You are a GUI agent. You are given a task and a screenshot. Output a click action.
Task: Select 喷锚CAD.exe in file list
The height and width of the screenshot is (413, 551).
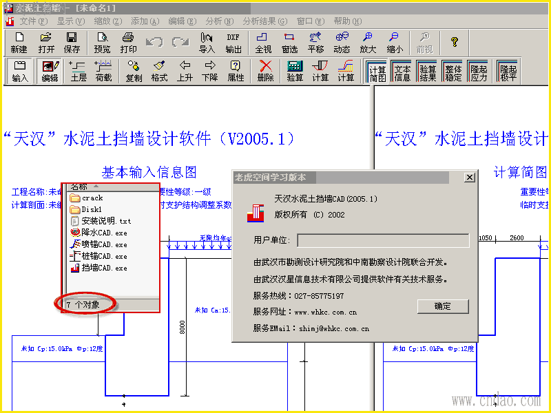coord(98,244)
